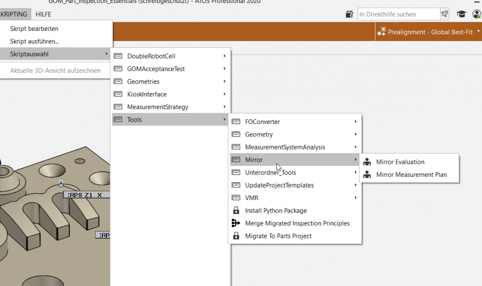
Task: Choose Skript ausführen... menu entry
Action: pyautogui.click(x=35, y=41)
